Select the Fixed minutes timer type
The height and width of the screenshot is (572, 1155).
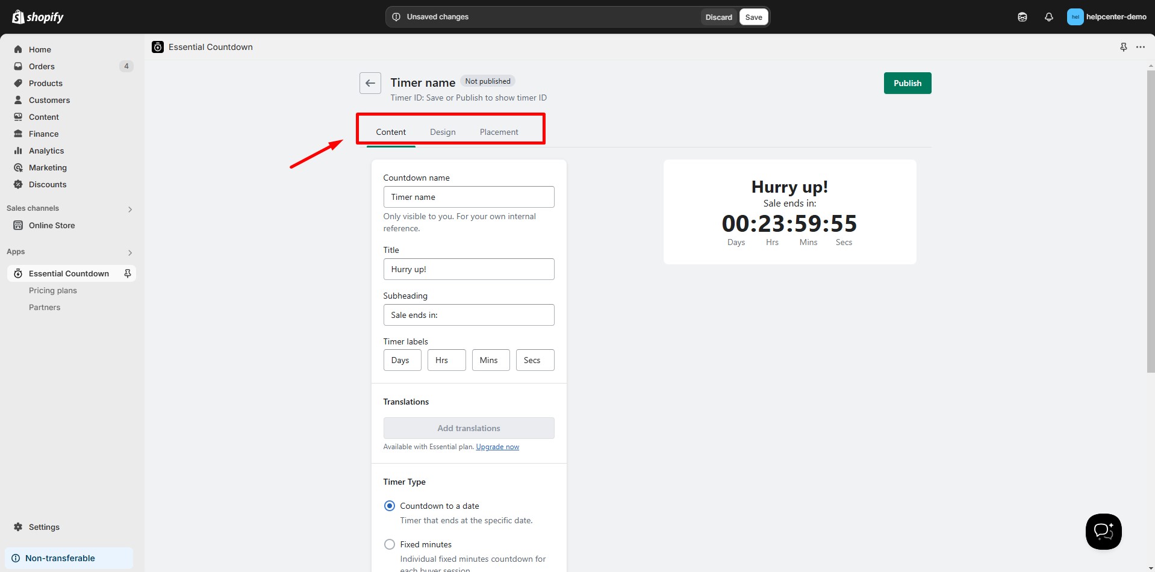coord(390,544)
